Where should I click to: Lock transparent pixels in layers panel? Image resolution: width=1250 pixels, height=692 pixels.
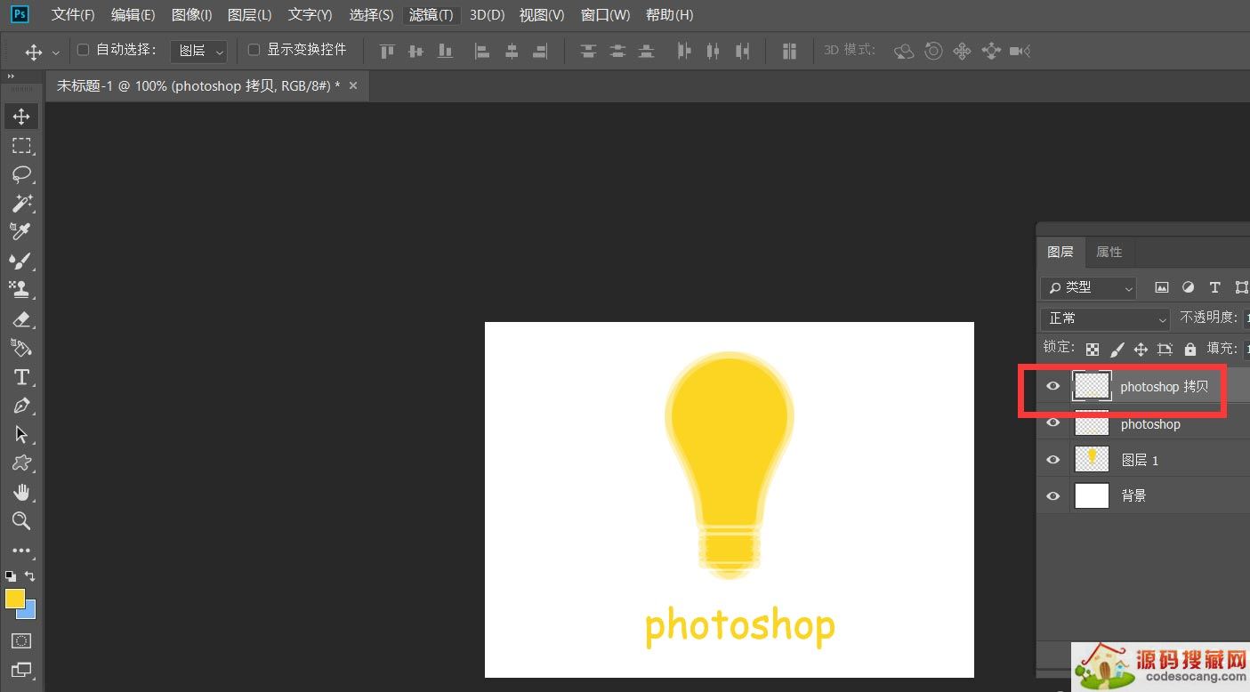(1093, 350)
